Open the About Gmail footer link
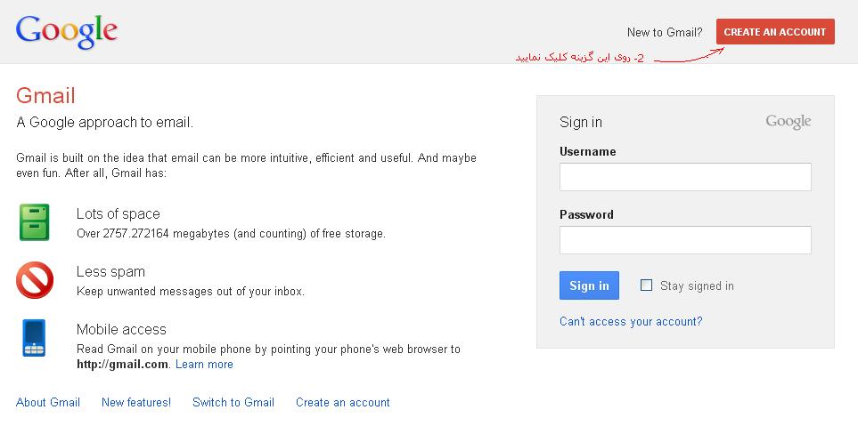 (48, 403)
